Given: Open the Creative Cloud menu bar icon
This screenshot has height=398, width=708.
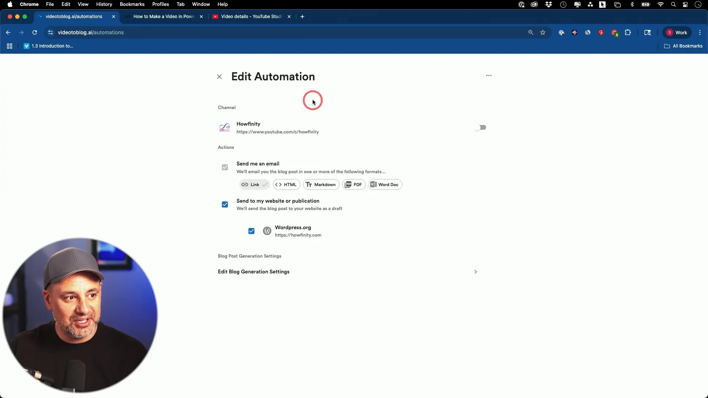Looking at the screenshot, I should [534, 4].
